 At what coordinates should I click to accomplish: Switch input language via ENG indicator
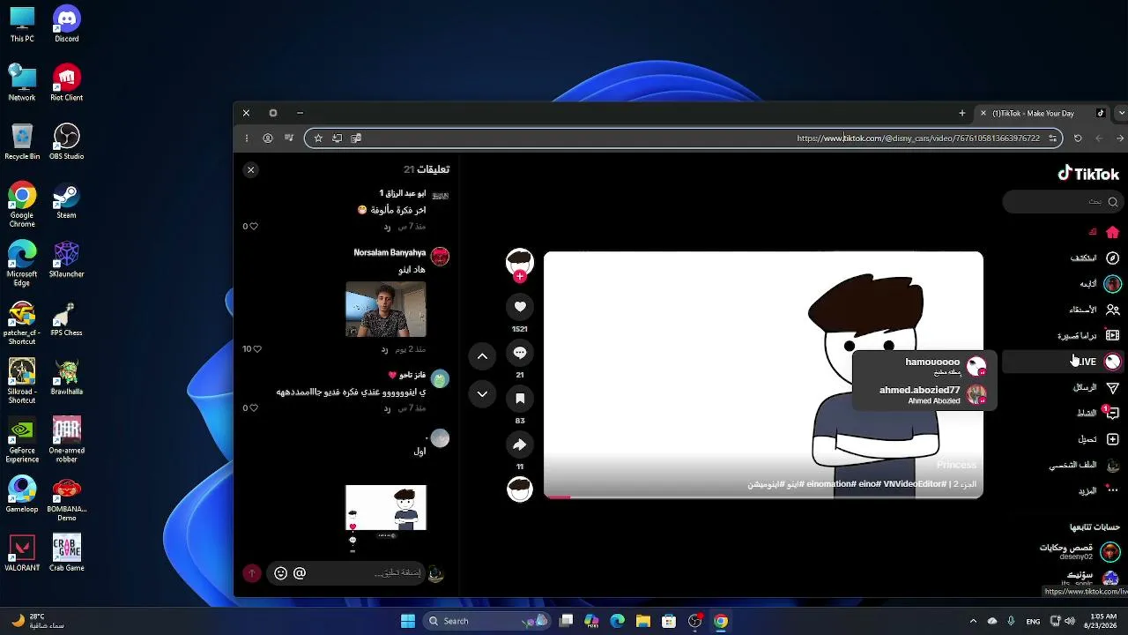[x=1033, y=621]
